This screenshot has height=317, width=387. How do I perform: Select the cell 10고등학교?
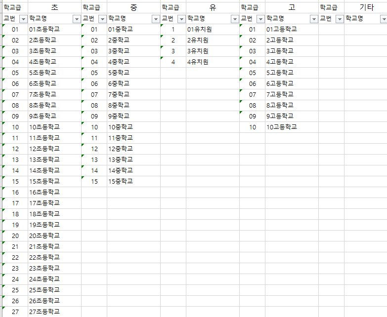pyautogui.click(x=292, y=127)
